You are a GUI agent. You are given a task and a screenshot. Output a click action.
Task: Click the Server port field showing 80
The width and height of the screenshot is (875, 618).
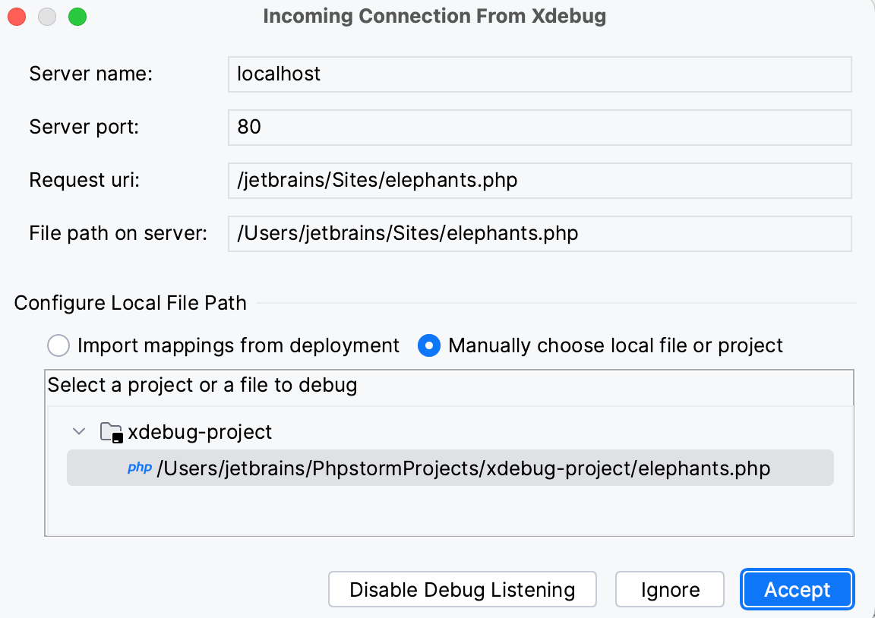[x=539, y=127]
